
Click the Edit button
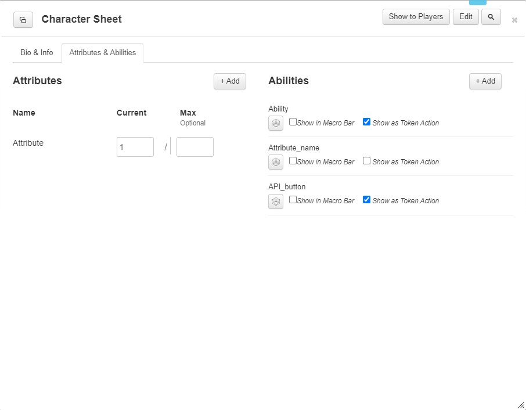[x=466, y=17]
